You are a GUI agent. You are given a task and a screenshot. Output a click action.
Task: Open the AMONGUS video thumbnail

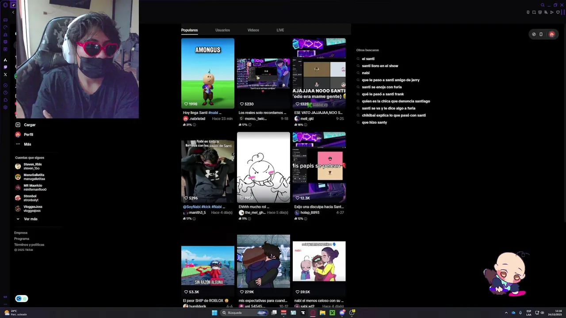click(x=208, y=73)
